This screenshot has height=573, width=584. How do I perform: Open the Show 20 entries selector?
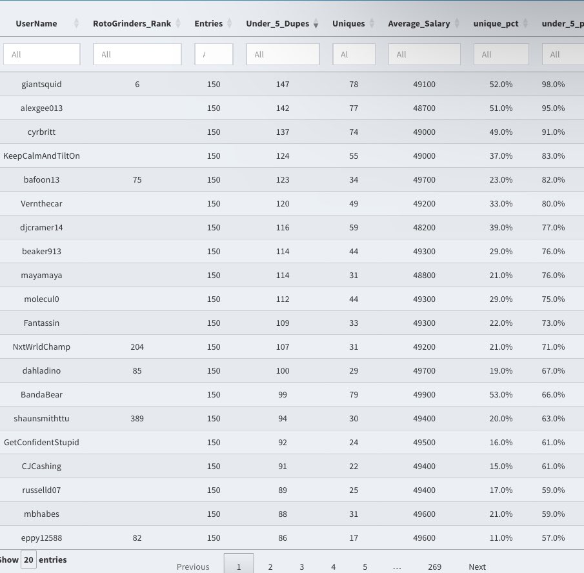click(x=28, y=559)
